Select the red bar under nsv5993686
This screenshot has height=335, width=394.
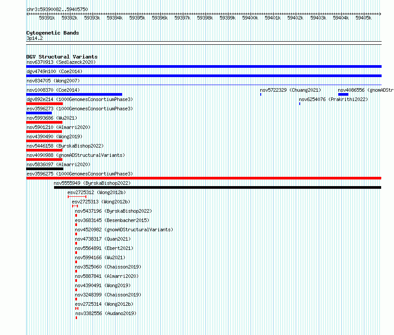(x=44, y=122)
